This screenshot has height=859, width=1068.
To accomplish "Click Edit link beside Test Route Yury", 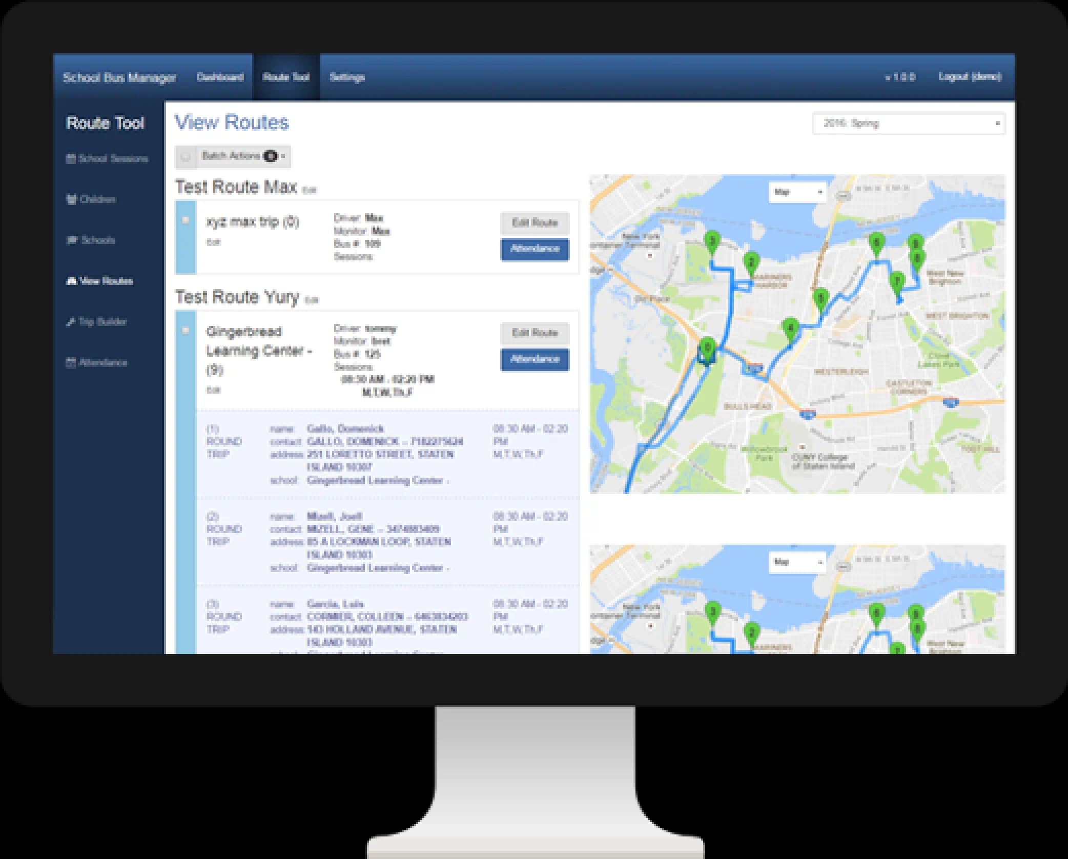I will [312, 301].
